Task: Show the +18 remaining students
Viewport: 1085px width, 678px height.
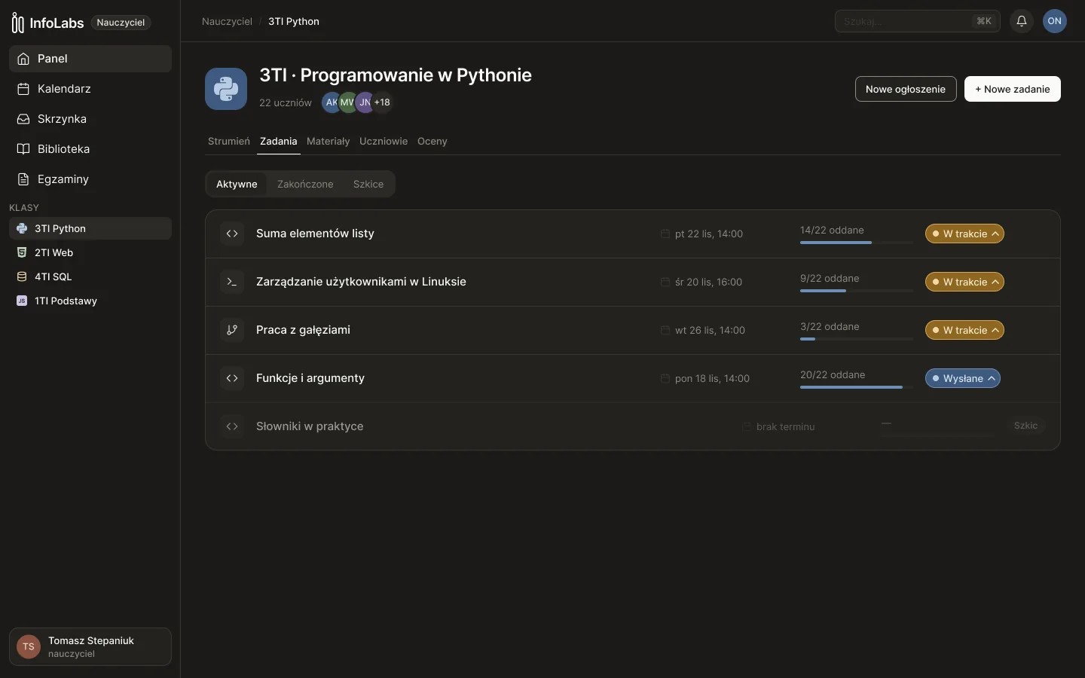Action: click(382, 102)
